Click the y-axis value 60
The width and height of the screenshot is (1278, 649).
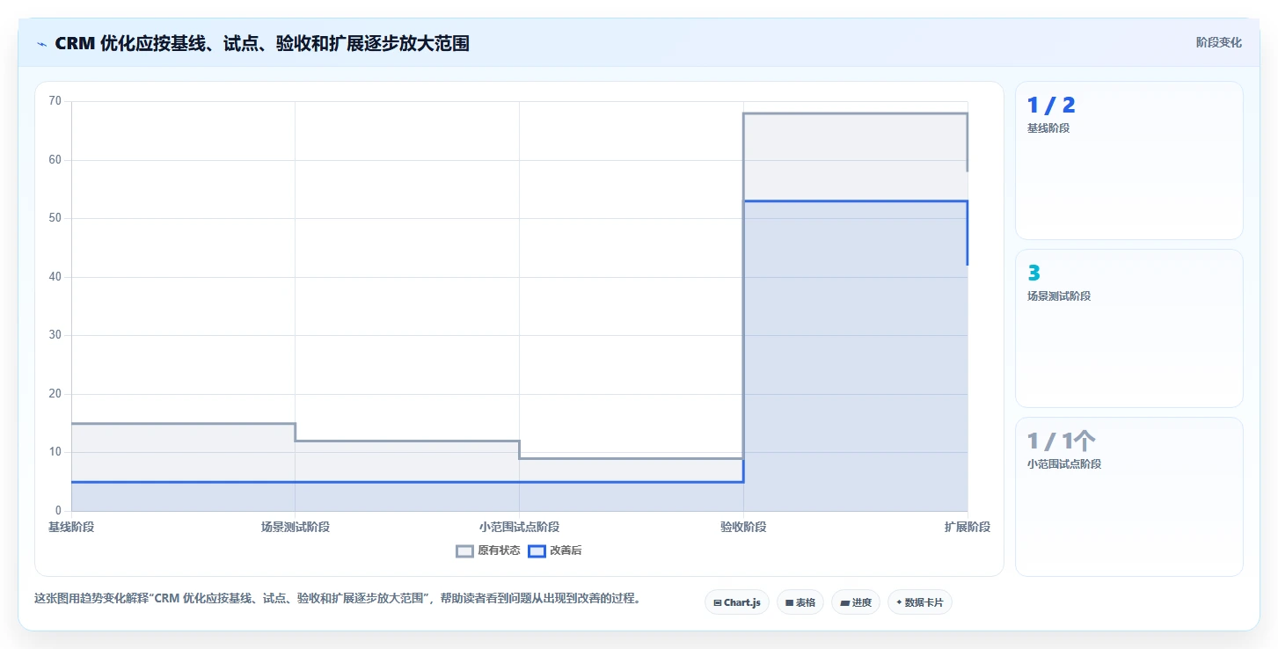55,160
